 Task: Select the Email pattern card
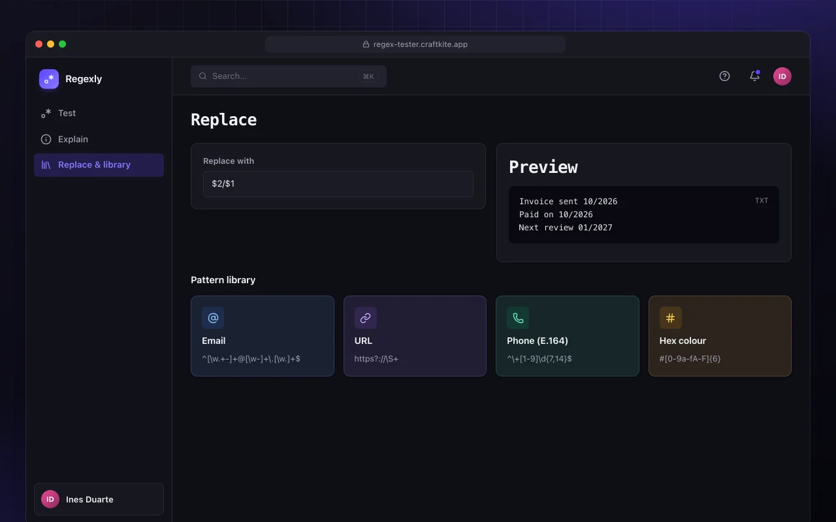263,336
